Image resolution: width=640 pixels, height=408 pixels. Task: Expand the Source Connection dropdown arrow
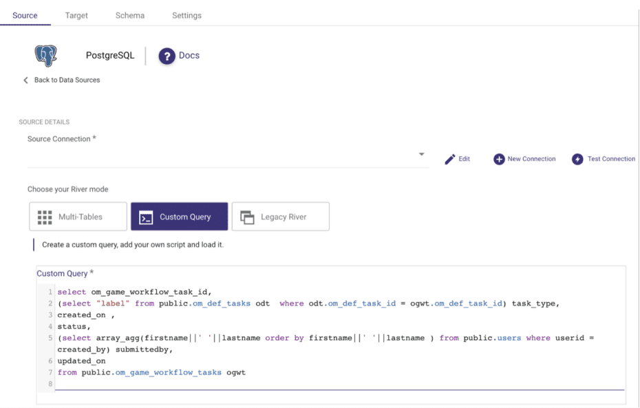coord(422,155)
